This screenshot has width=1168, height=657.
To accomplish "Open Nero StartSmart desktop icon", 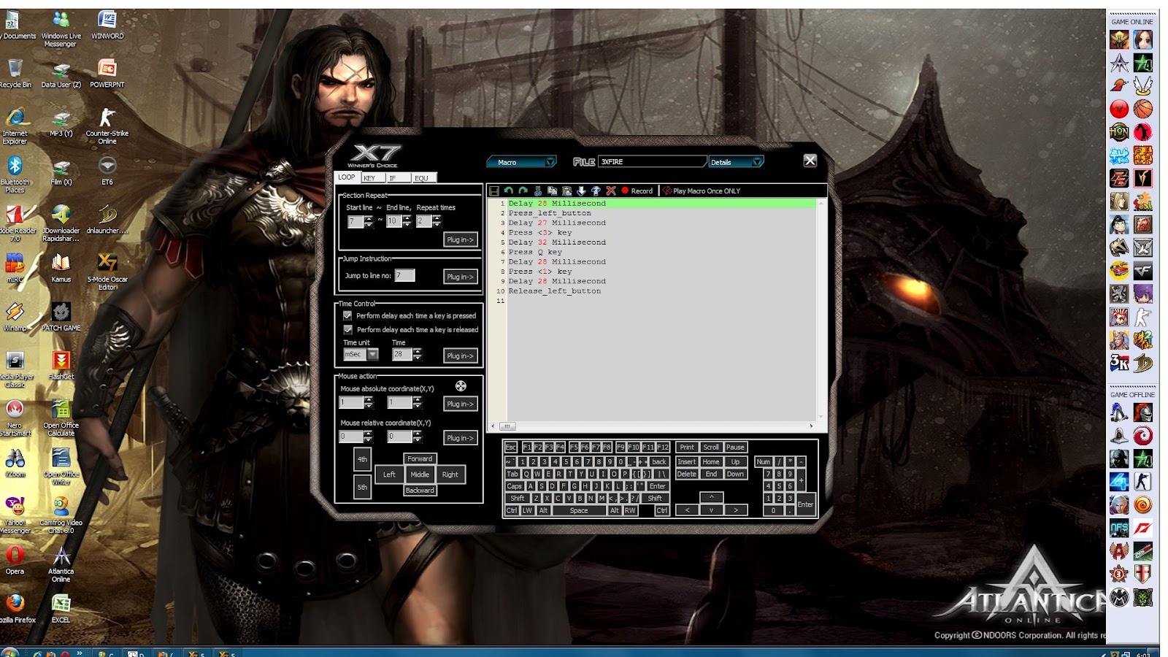I will (15, 418).
